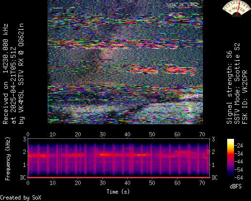Select the 60 second mark on top axis
Screen dimensions: 251x201
point(177,134)
